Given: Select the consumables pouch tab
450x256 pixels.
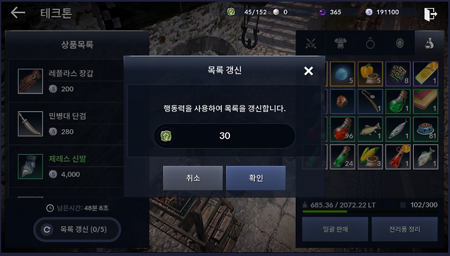Looking at the screenshot, I should click(429, 44).
